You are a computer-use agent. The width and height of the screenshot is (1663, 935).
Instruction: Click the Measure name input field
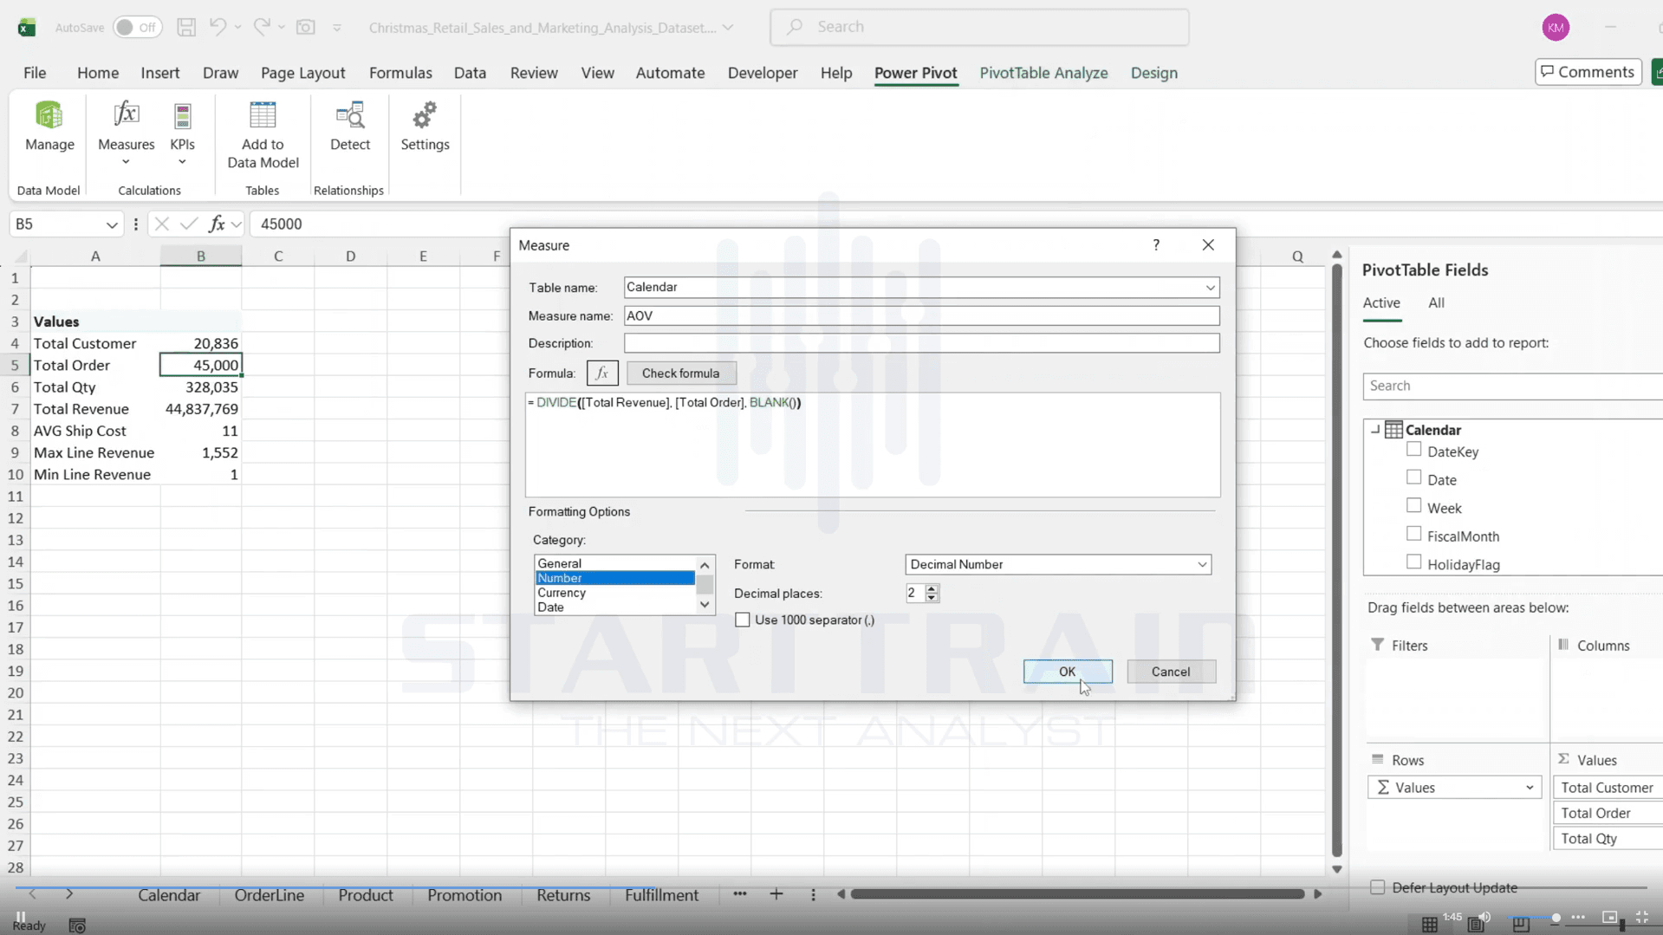tap(921, 315)
